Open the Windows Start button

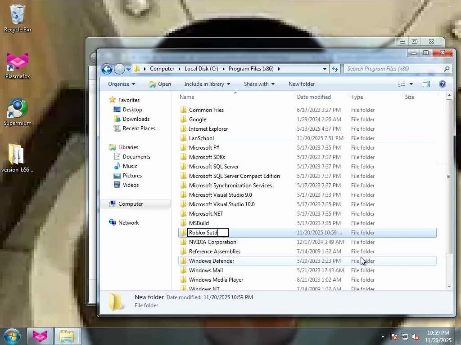(12, 336)
